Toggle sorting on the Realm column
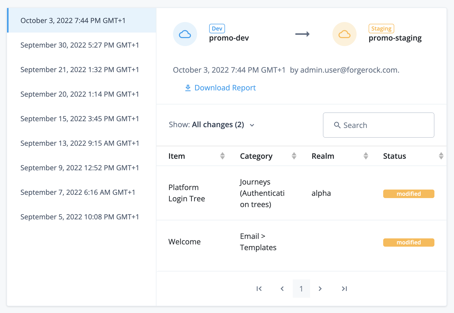The image size is (454, 313). pyautogui.click(x=366, y=156)
